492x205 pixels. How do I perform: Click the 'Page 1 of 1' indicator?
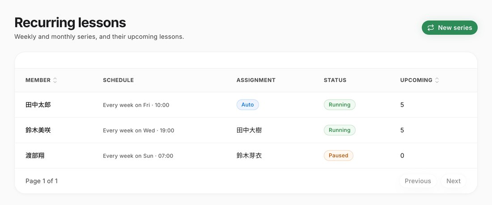coord(42,181)
